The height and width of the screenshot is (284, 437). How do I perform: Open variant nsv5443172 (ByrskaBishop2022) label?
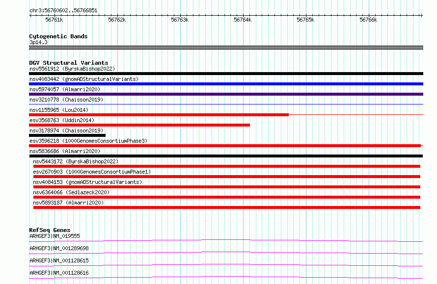click(x=76, y=161)
